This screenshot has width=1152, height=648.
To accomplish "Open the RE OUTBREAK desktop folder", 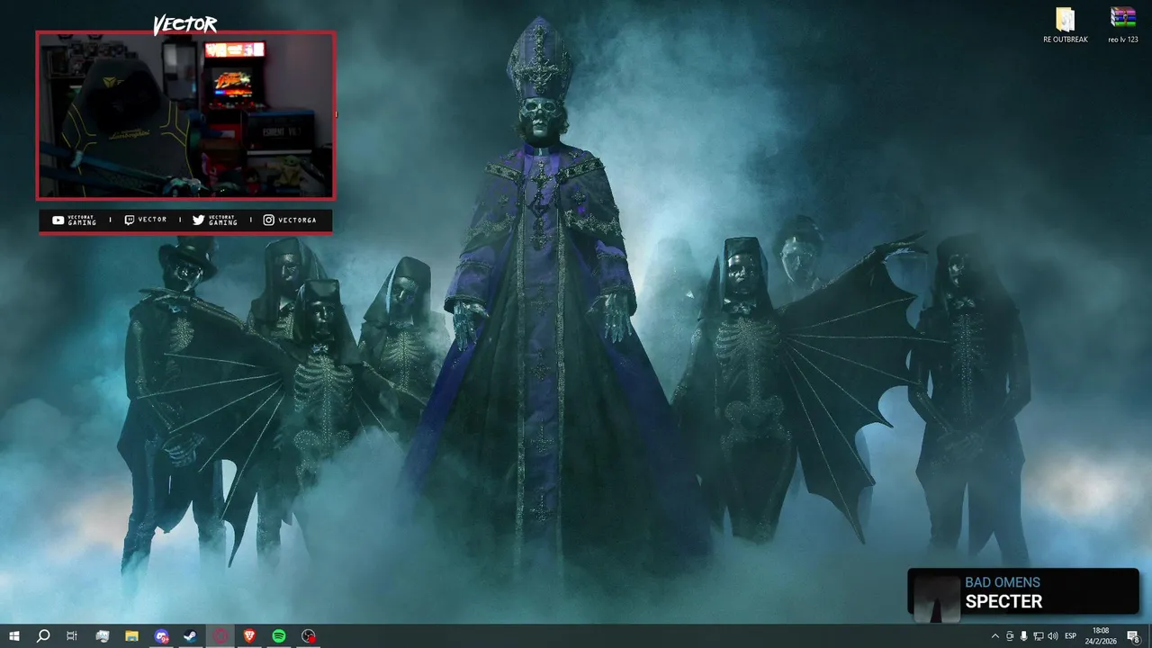I will 1066,25.
